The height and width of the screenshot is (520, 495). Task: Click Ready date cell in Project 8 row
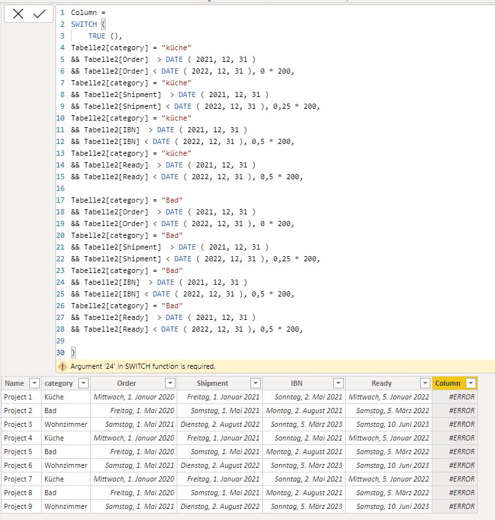(389, 493)
